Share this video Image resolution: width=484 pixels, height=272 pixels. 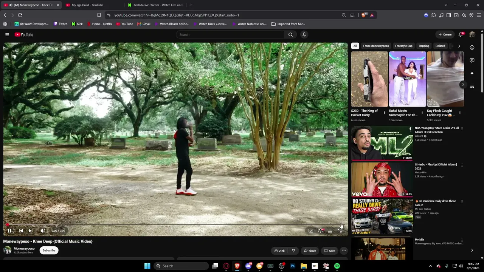click(310, 250)
